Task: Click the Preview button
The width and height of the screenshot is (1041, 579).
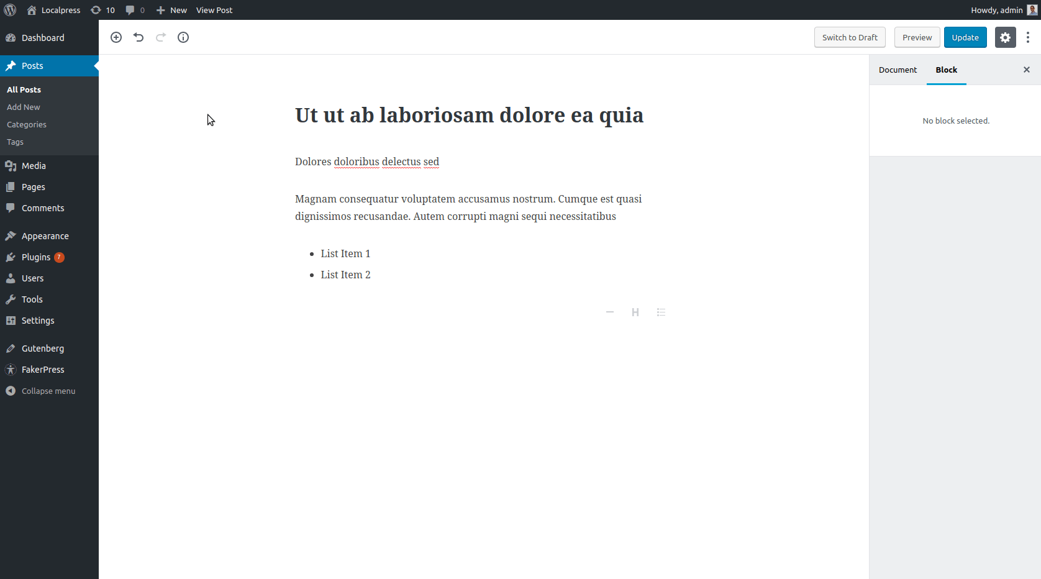Action: (x=917, y=37)
